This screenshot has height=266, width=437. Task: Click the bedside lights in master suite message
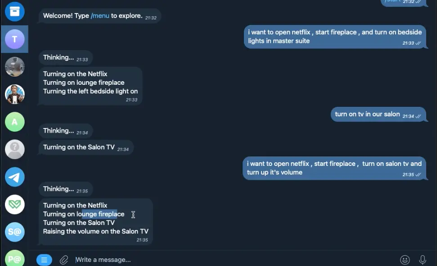[335, 37]
